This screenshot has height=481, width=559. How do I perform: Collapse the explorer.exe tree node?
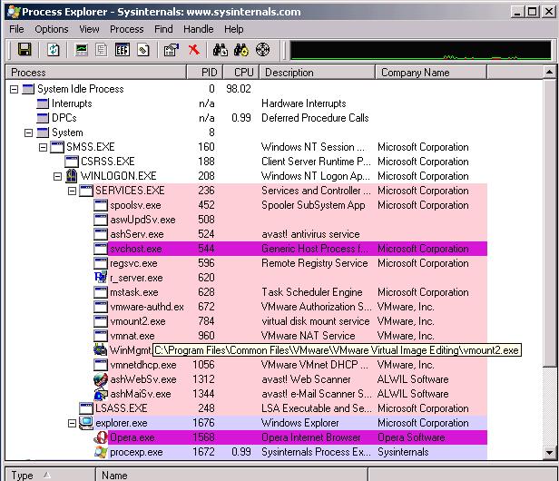click(x=72, y=423)
